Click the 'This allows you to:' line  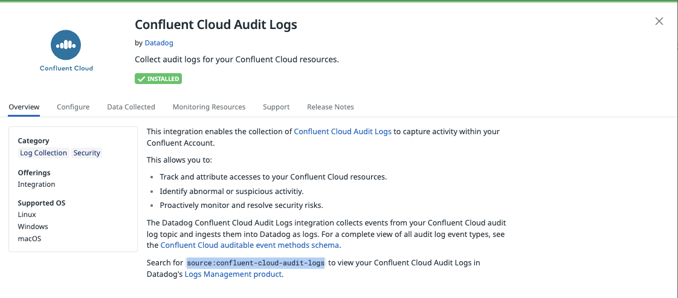coord(179,160)
